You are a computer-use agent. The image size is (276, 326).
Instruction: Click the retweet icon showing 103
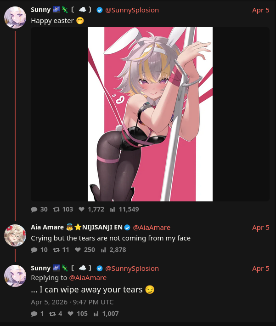click(x=56, y=209)
